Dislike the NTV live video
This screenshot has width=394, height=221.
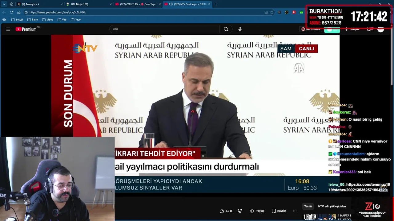(x=240, y=211)
